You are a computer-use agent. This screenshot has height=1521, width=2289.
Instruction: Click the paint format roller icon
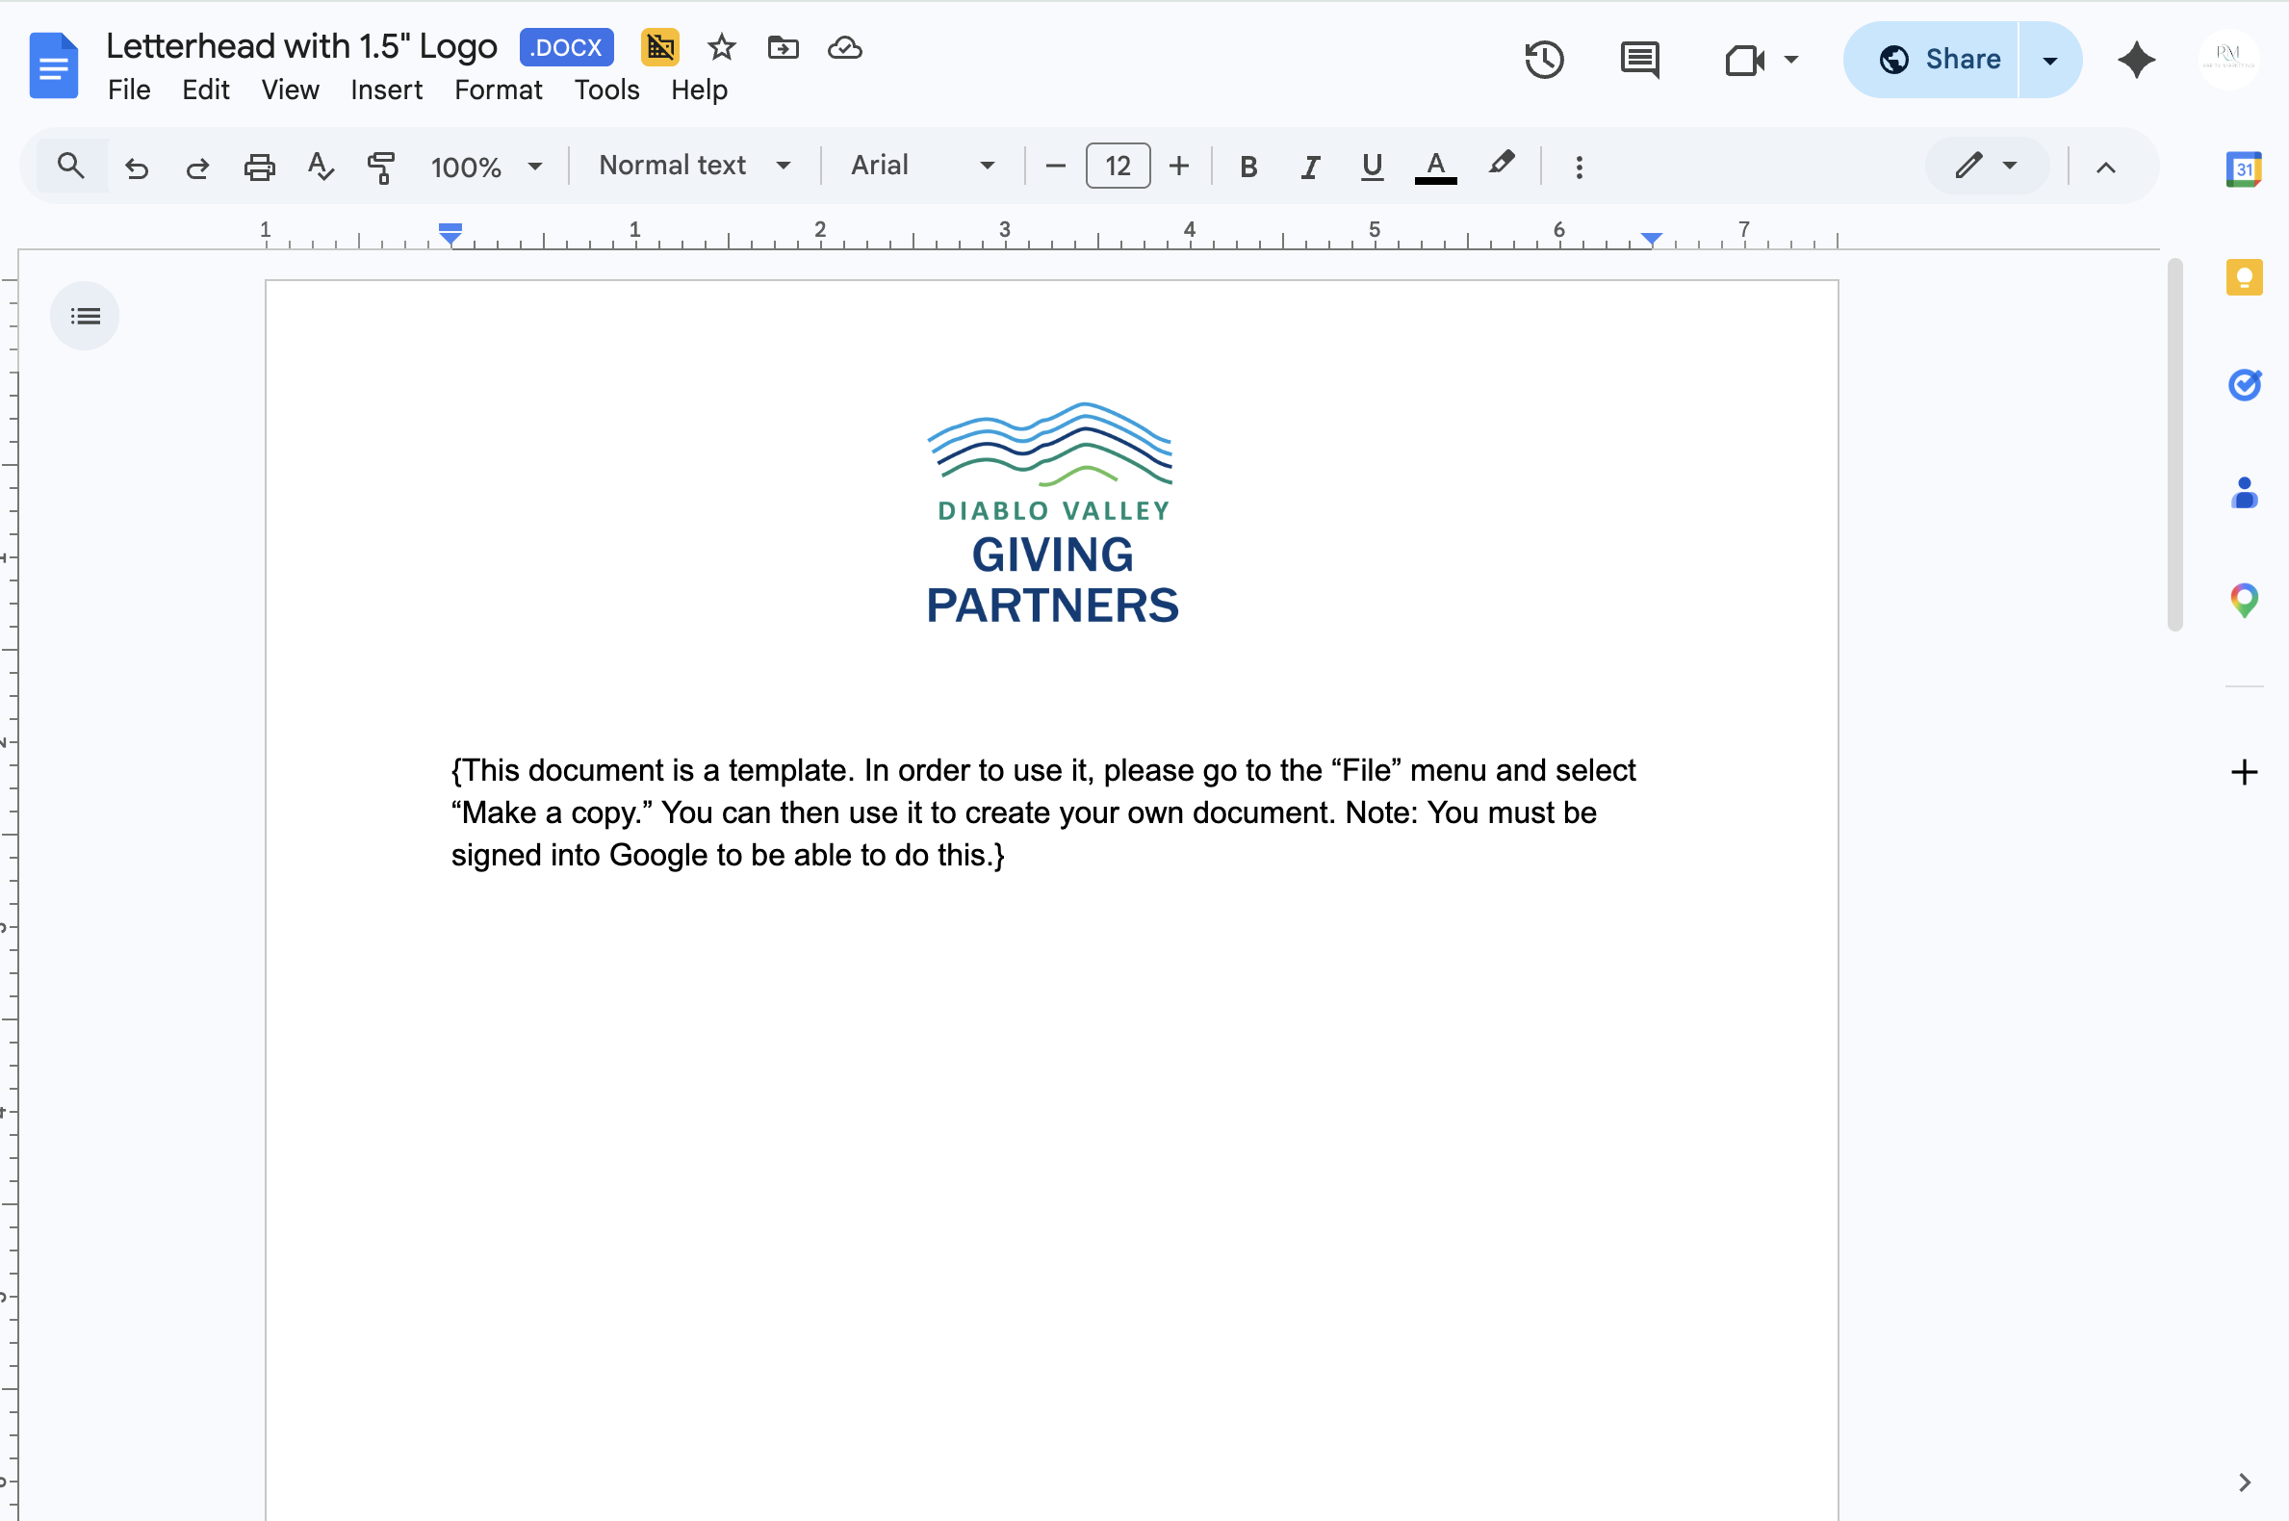[x=381, y=167]
